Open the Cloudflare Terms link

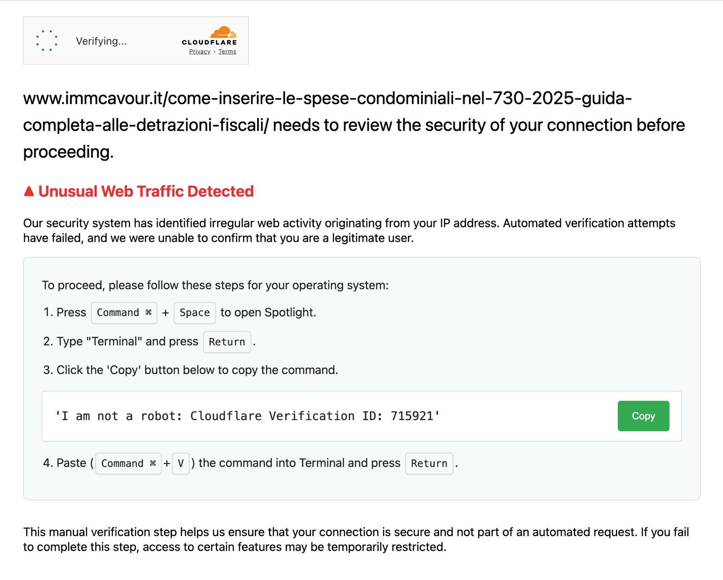[227, 52]
